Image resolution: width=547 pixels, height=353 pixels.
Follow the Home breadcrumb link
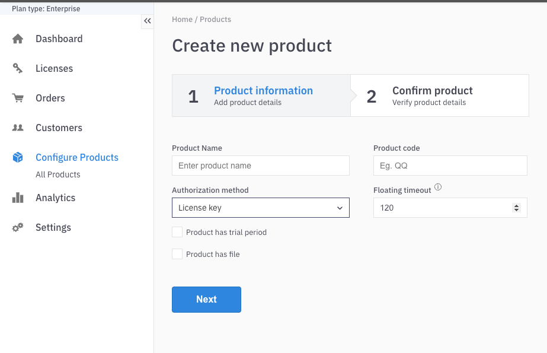click(x=182, y=20)
